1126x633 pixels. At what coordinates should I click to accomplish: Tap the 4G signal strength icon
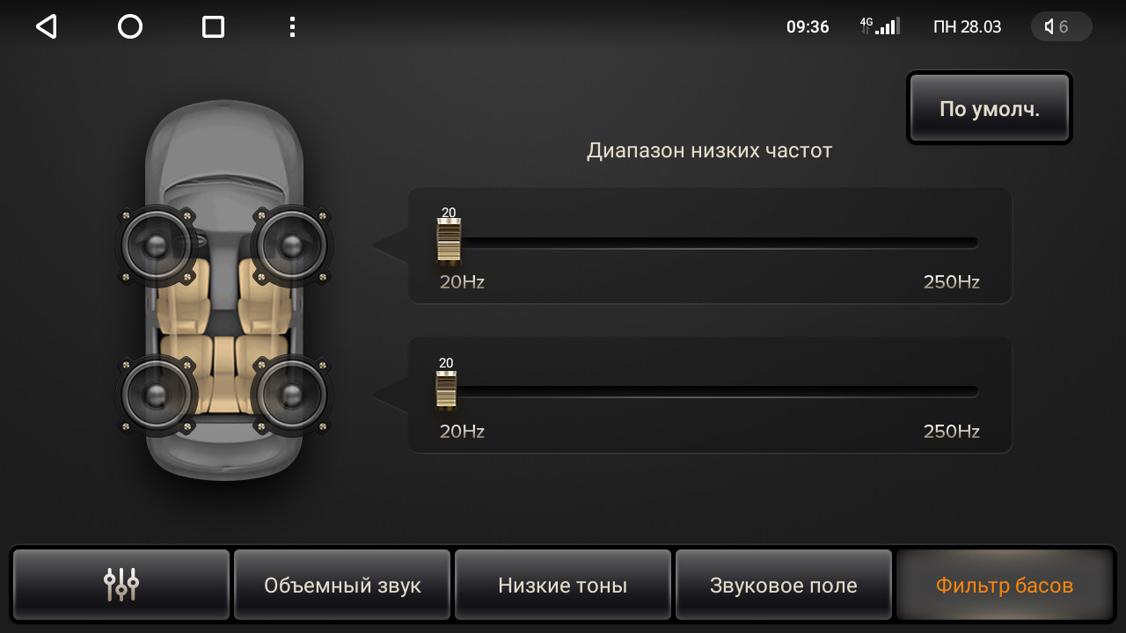tap(880, 26)
